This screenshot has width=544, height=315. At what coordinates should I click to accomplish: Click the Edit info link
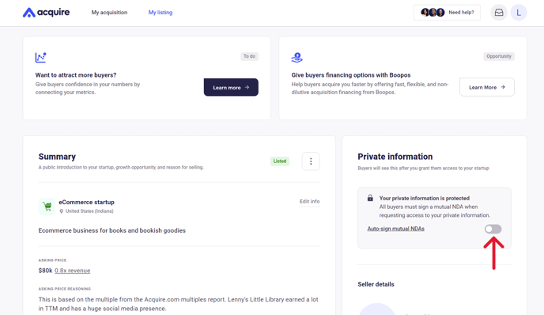309,202
